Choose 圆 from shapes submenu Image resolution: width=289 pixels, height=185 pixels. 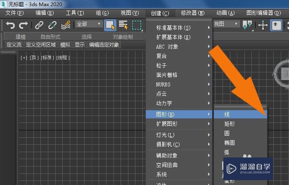pos(240,133)
